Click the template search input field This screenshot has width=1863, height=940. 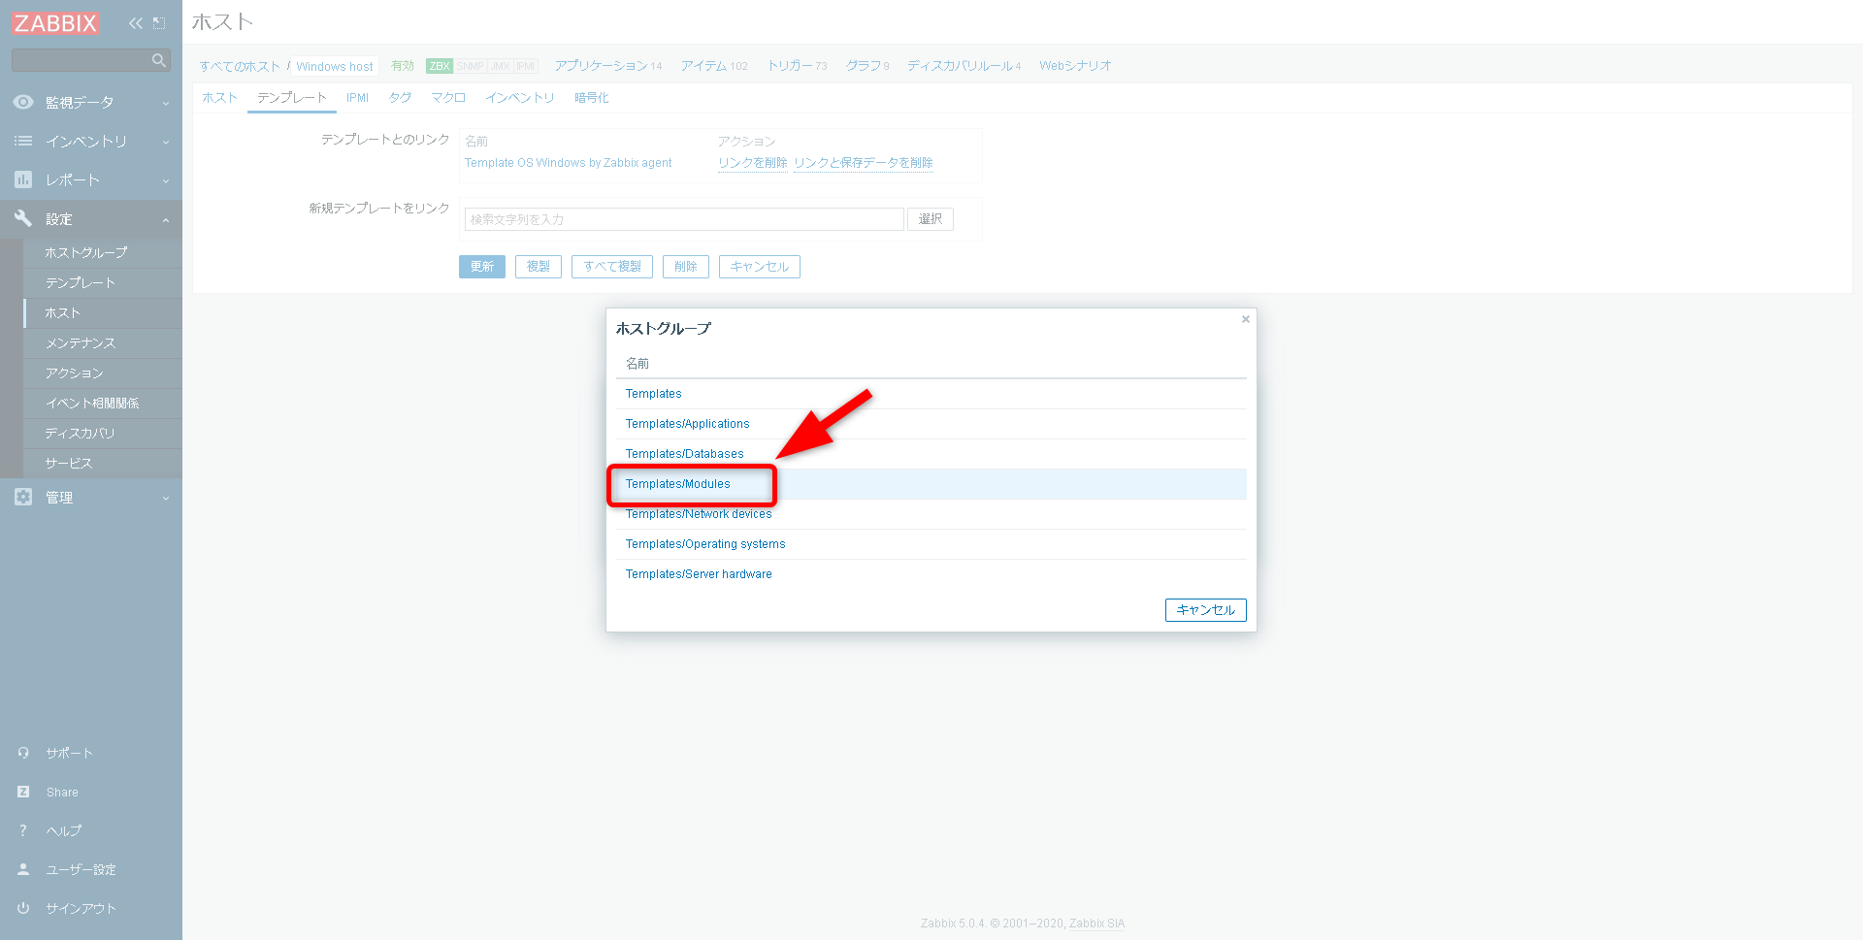pos(684,219)
